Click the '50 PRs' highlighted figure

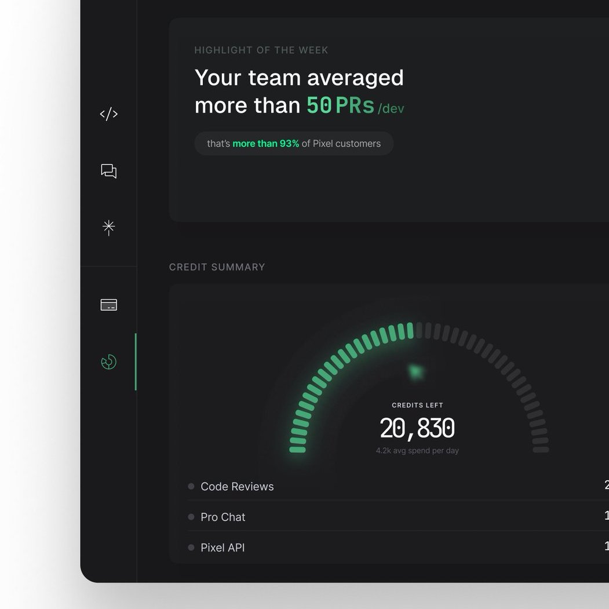[340, 105]
